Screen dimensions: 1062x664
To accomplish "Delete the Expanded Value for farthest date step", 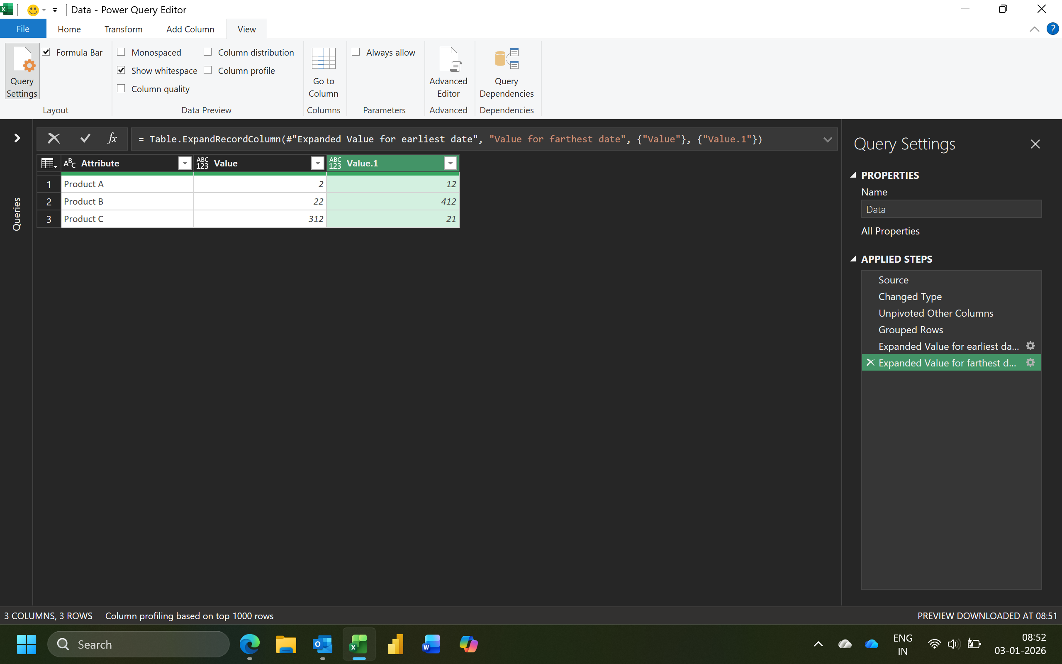I will pos(870,363).
